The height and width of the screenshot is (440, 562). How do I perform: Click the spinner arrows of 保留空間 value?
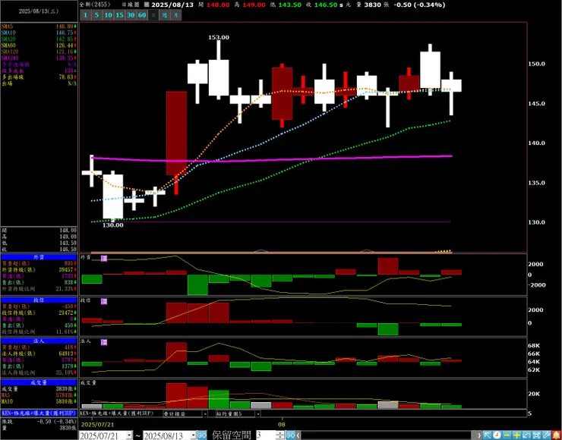click(280, 435)
